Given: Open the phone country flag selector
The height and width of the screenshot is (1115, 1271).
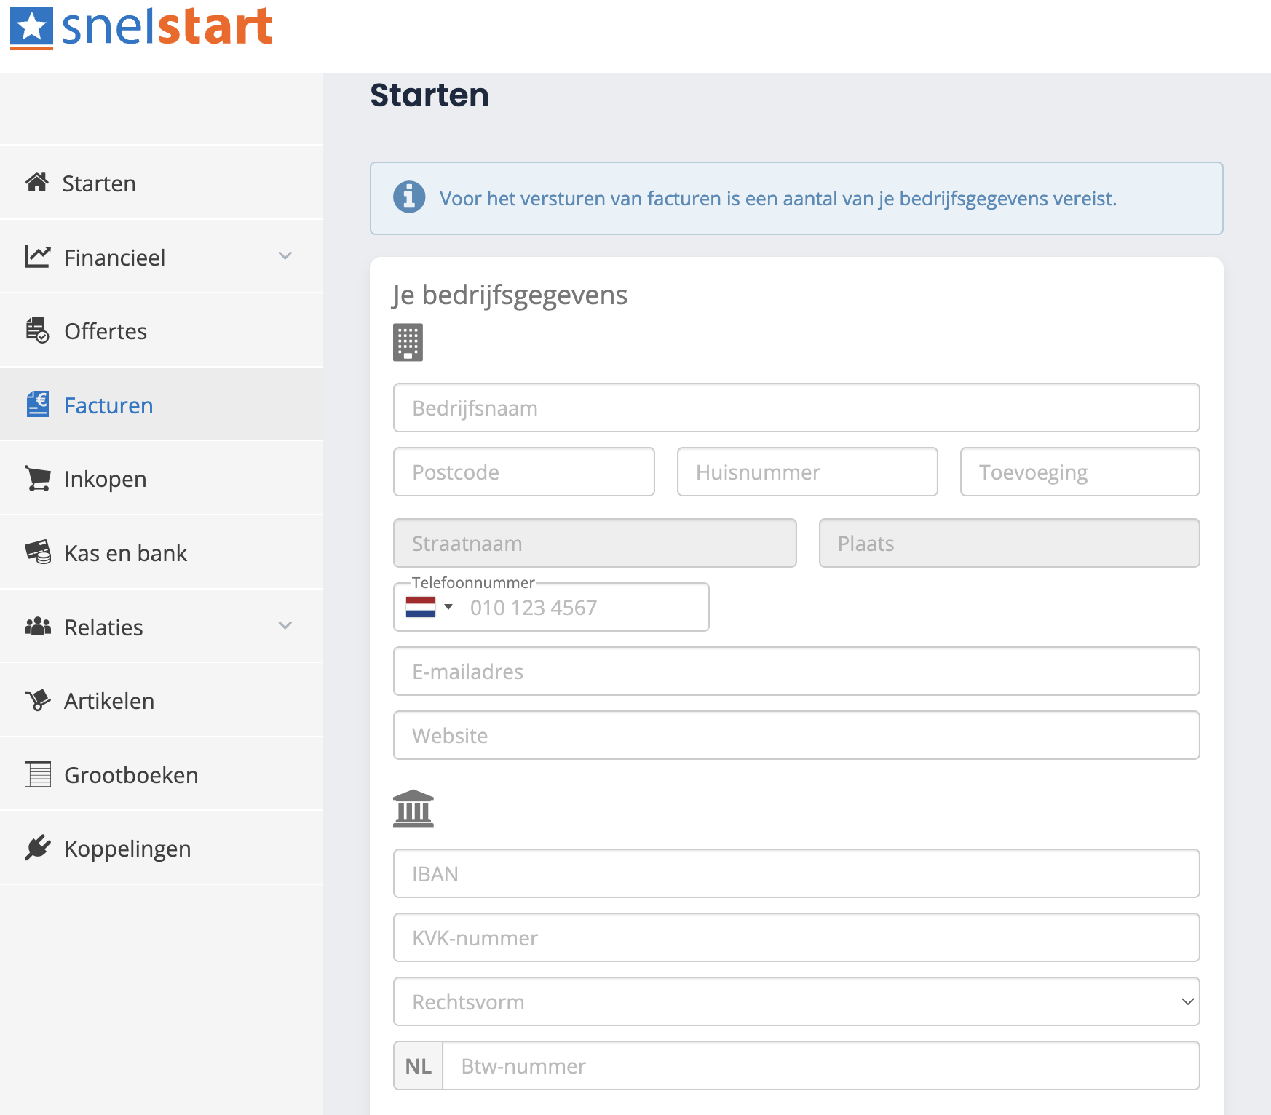Looking at the screenshot, I should [429, 607].
